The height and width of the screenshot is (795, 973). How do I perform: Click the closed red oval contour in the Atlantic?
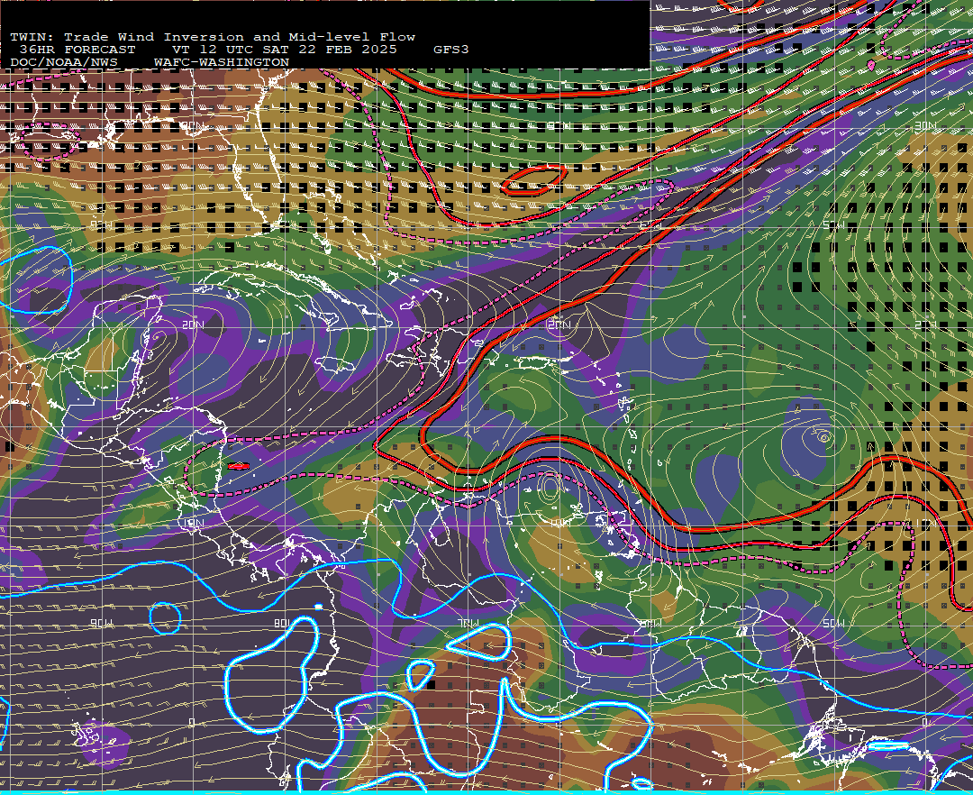pyautogui.click(x=533, y=179)
